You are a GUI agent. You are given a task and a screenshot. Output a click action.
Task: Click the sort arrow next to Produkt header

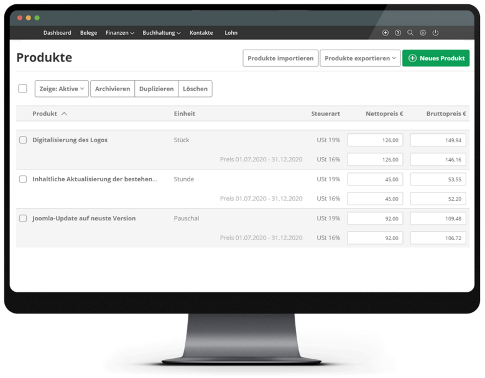pyautogui.click(x=64, y=114)
